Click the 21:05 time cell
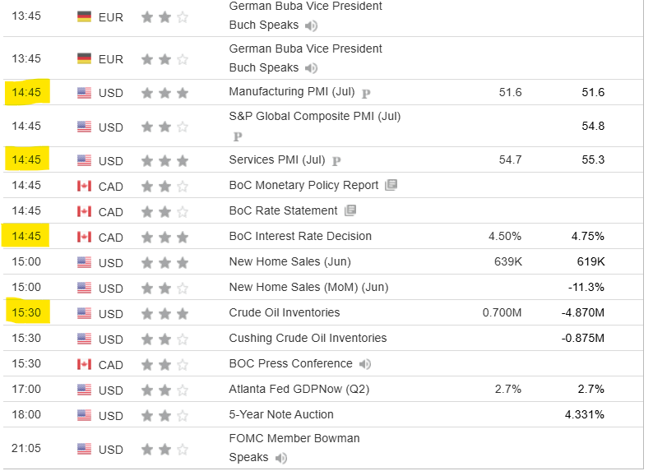Screen dimensions: 653x471 26,448
